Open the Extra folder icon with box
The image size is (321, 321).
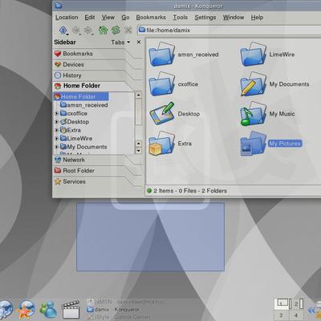[162, 144]
